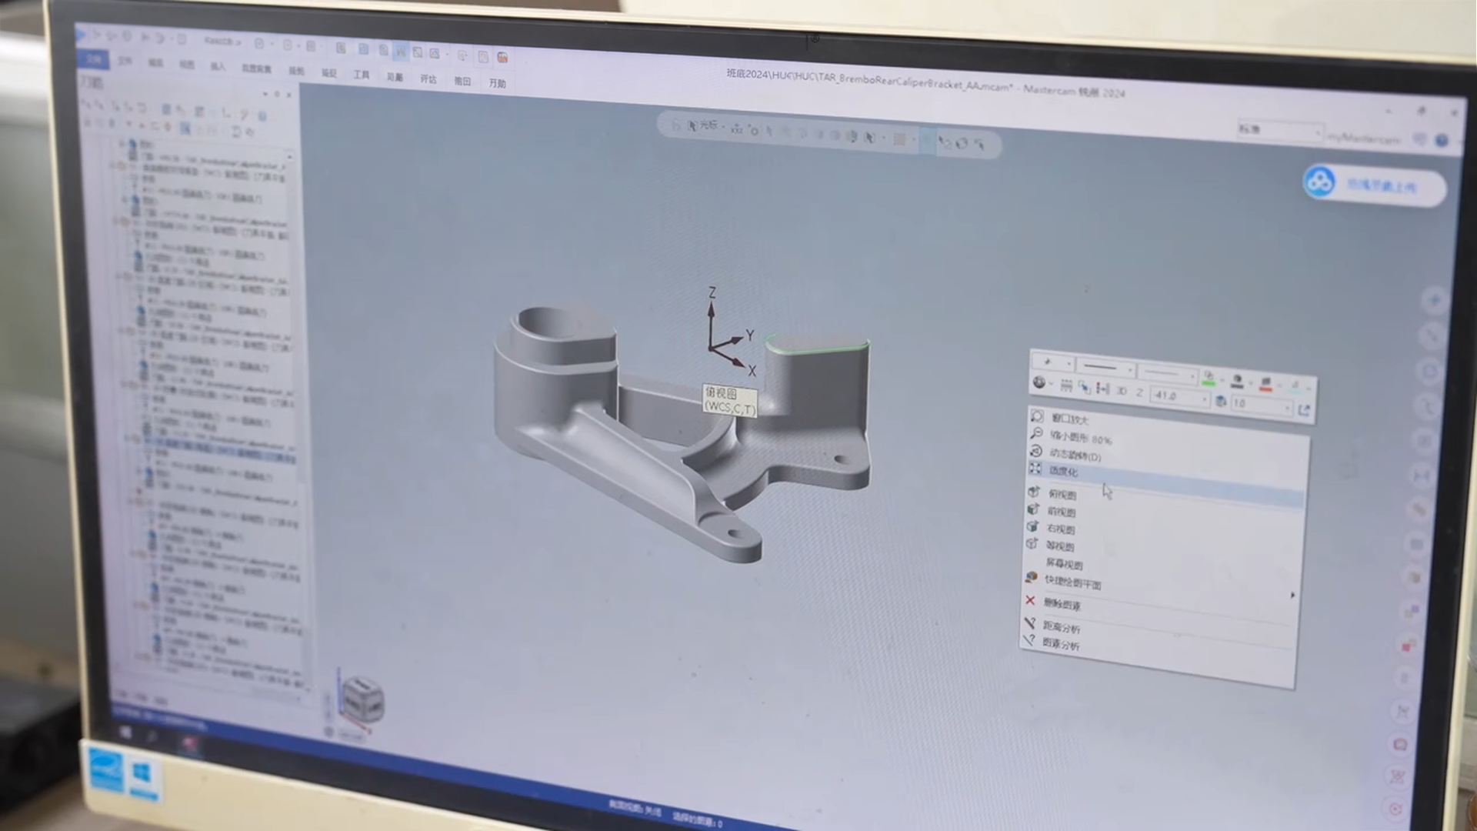Click the orange grid icon in selection bar

click(899, 139)
